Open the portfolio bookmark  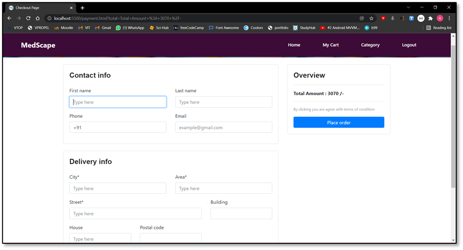278,28
